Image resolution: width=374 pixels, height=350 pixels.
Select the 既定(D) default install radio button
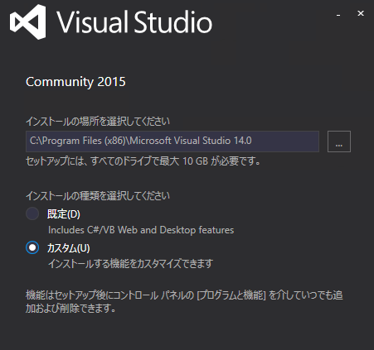point(32,213)
